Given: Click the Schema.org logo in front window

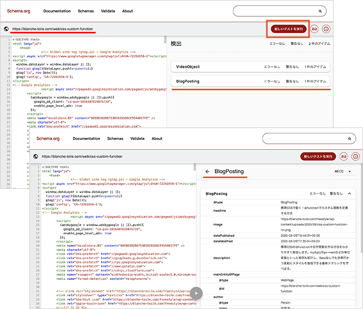Looking at the screenshot, I should click(48, 139).
